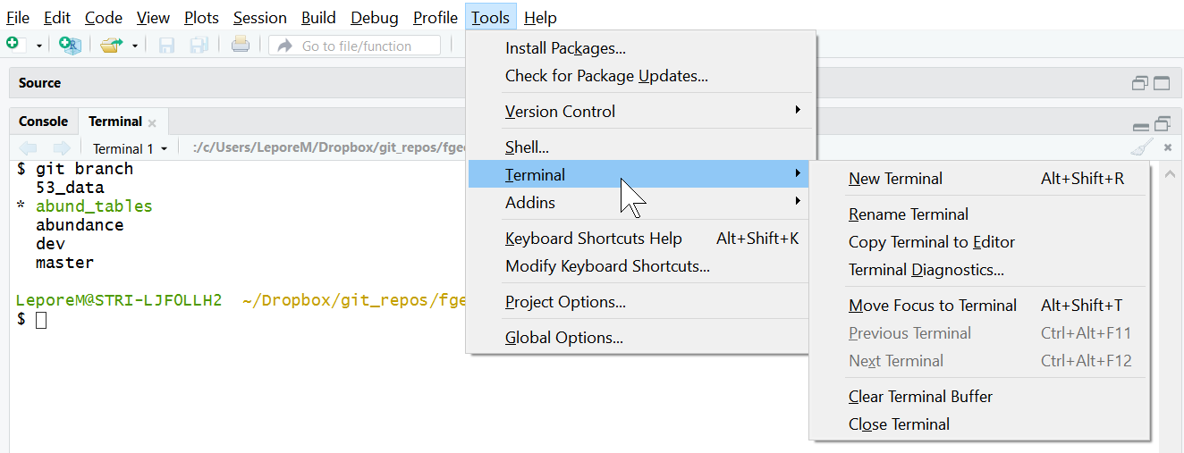
Task: Click the Print document icon
Action: pyautogui.click(x=241, y=45)
